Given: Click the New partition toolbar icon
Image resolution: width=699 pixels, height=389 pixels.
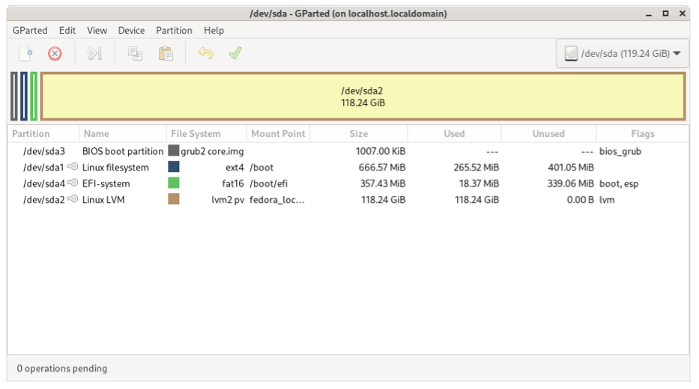Looking at the screenshot, I should [26, 53].
